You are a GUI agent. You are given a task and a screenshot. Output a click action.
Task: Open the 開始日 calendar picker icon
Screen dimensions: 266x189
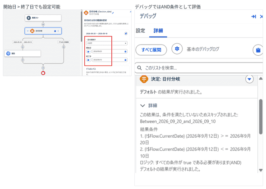(125, 51)
